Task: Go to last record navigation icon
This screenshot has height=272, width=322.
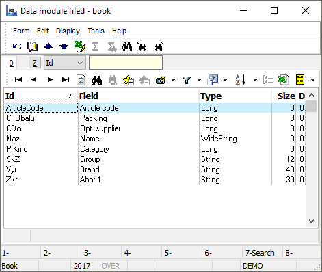Action: [66, 79]
